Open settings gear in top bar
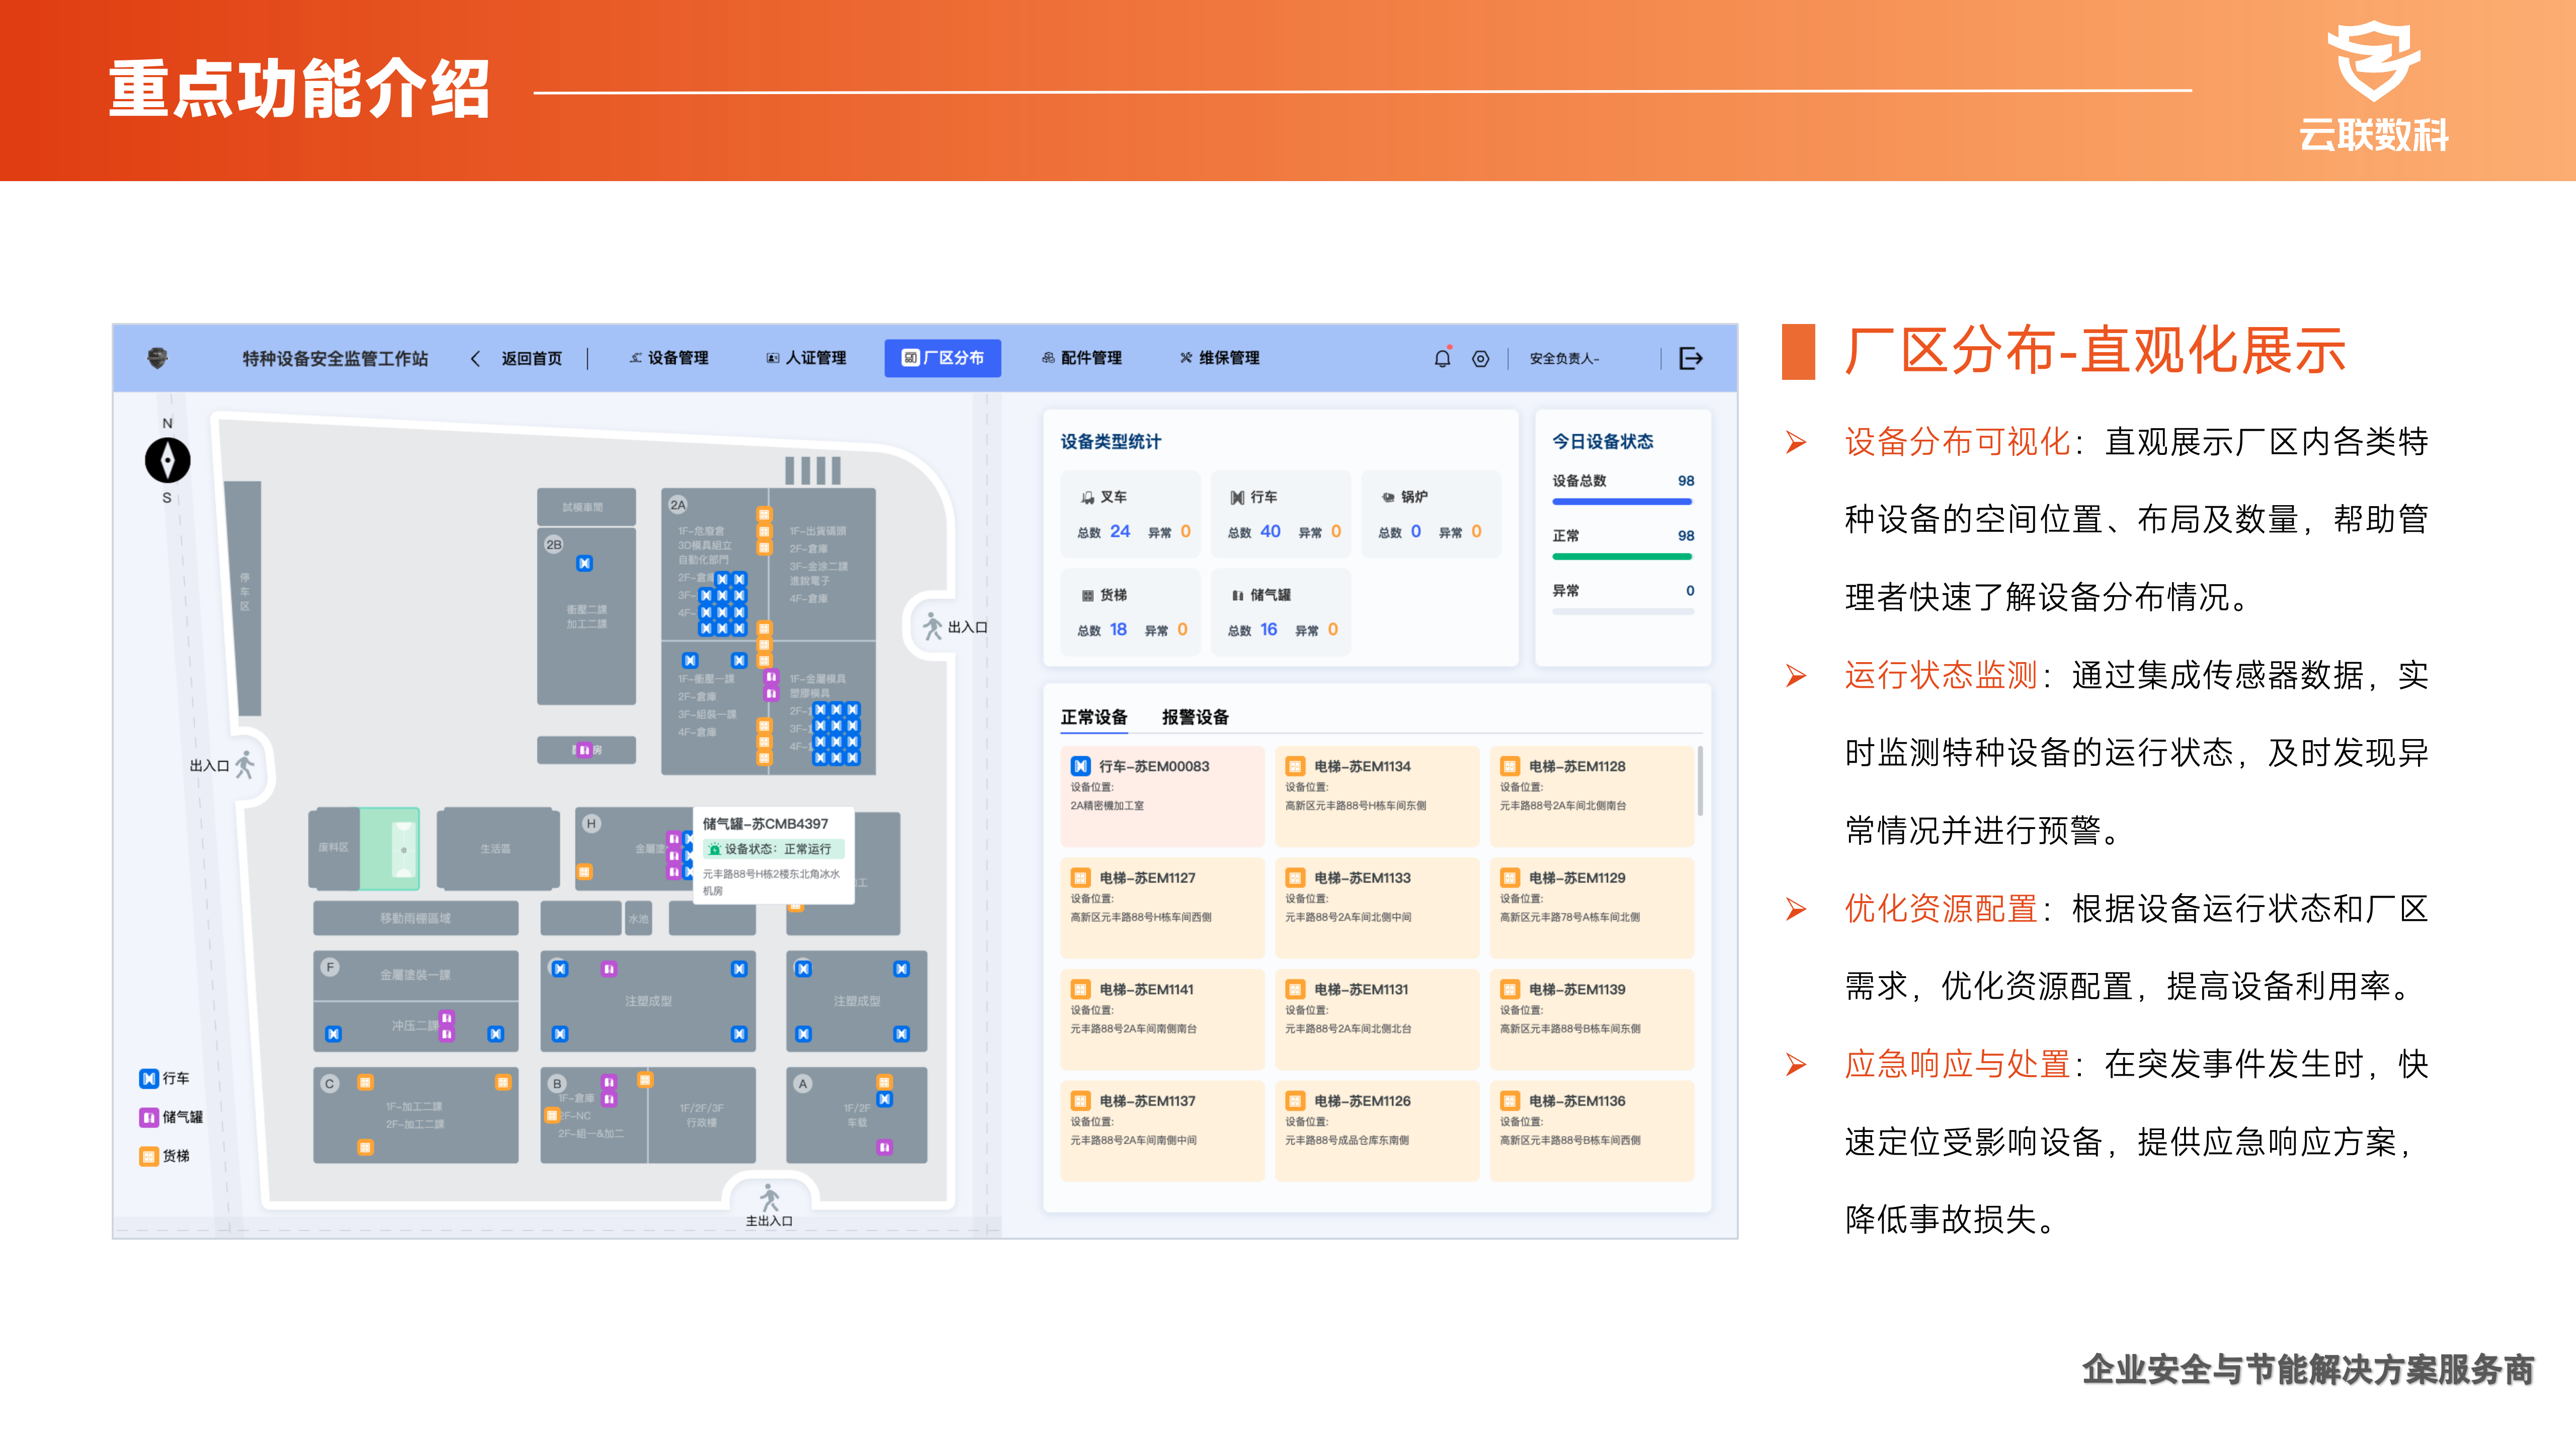This screenshot has height=1449, width=2576. coord(1480,358)
